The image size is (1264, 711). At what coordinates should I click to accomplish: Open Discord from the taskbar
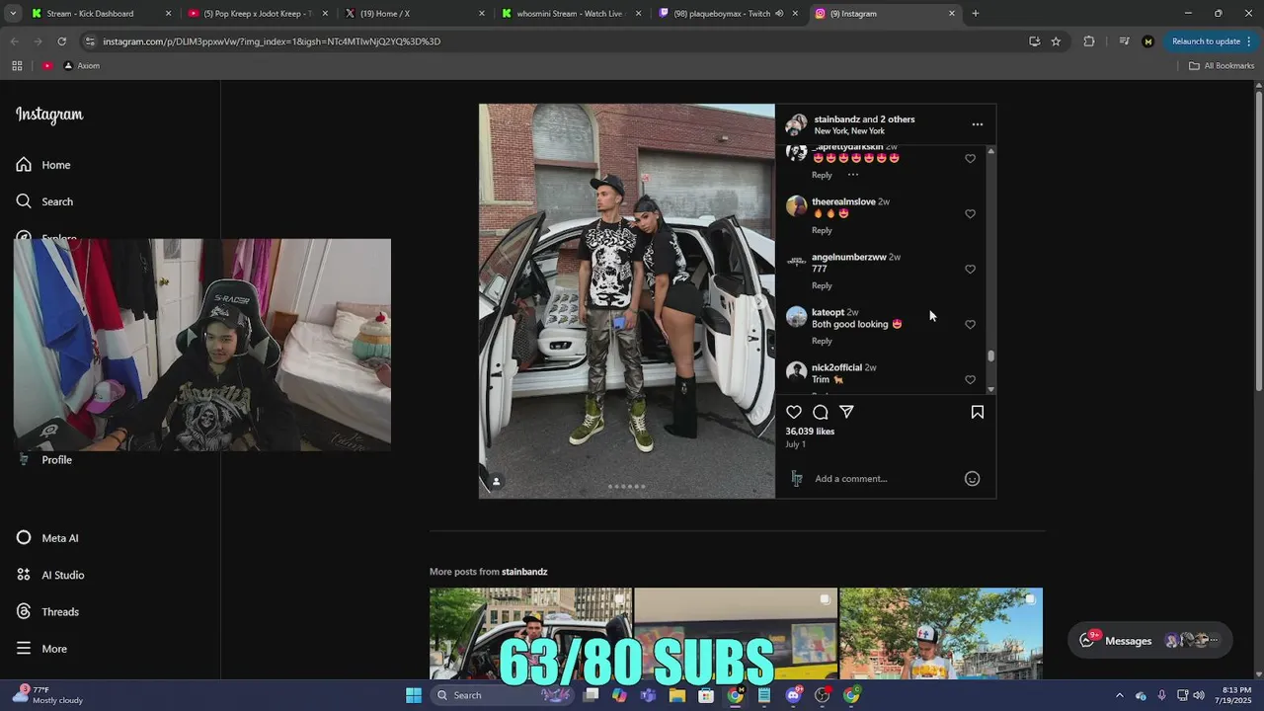793,695
